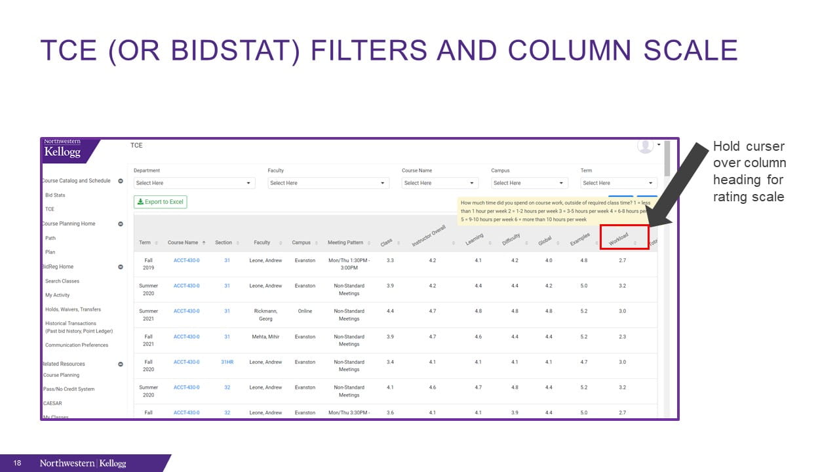
Task: Collapse the Course Planning Home section
Action: [x=121, y=224]
